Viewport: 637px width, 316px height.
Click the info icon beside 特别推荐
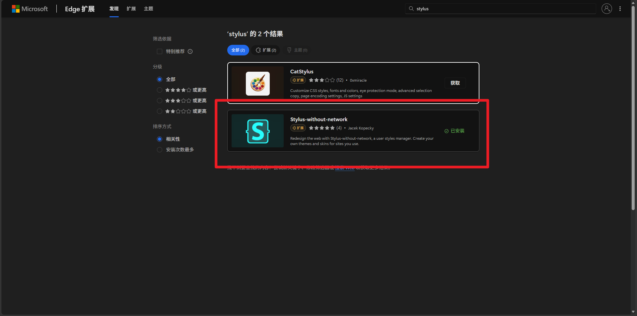click(x=190, y=51)
